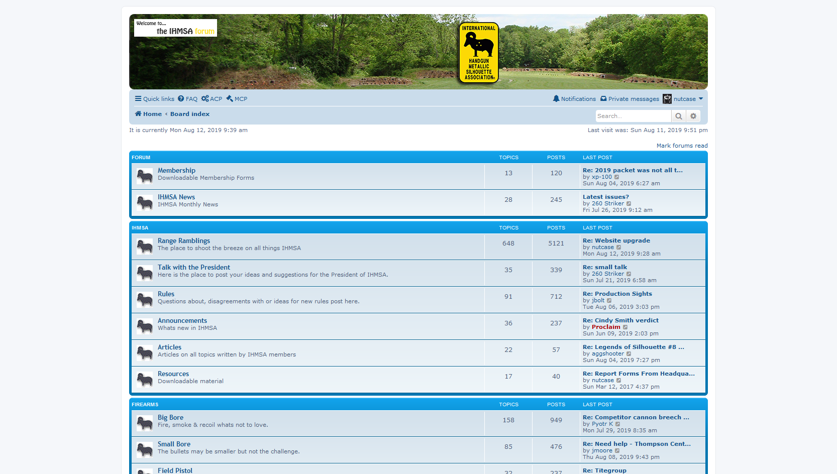Open jmoore user profile
Screen dimensions: 837x474
point(602,450)
